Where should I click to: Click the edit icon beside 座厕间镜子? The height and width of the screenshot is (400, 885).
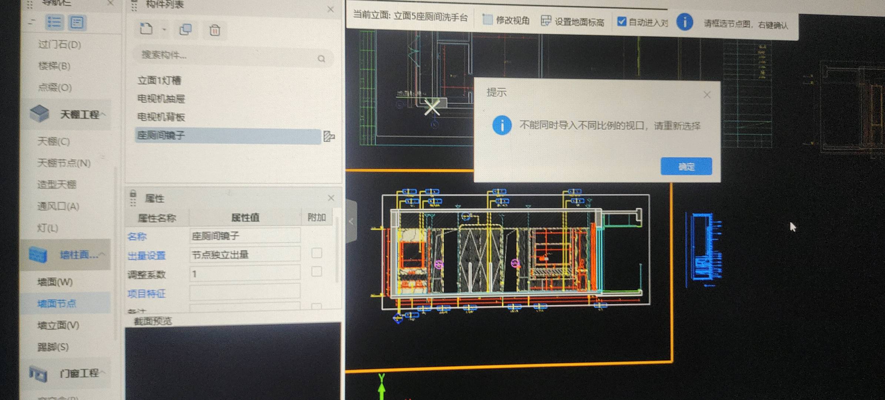point(329,137)
